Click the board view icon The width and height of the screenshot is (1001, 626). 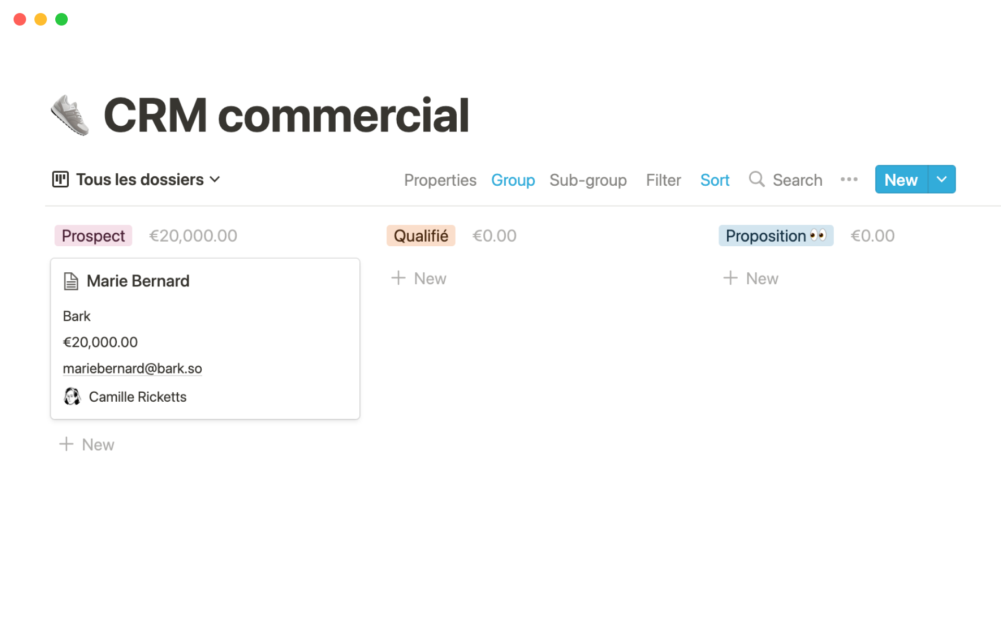point(60,179)
